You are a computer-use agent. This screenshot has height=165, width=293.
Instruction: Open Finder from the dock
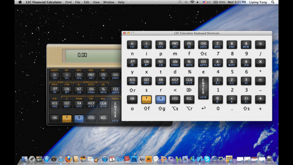(25, 159)
